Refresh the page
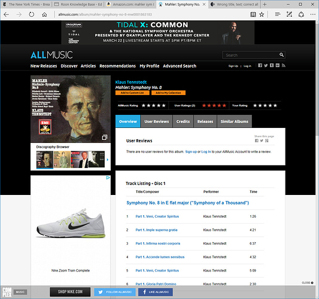 31,14
